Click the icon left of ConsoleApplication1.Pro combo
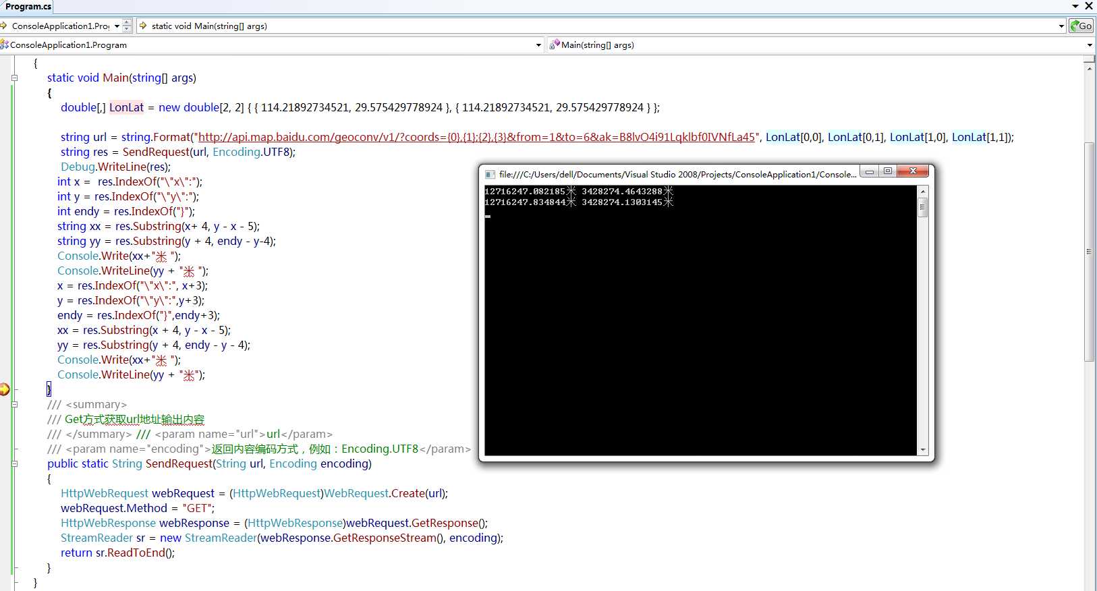Screen dimensions: 1097x591 pyautogui.click(x=4, y=26)
